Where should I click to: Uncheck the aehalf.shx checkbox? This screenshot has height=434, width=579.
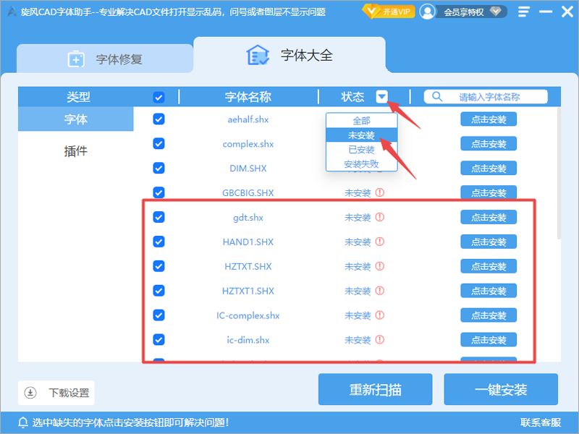(159, 119)
